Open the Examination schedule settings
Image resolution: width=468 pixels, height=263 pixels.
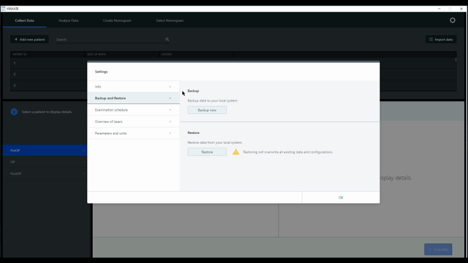(133, 110)
